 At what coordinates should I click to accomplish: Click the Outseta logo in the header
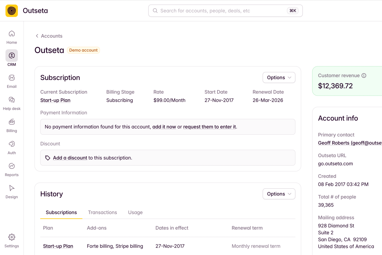pyautogui.click(x=11, y=11)
